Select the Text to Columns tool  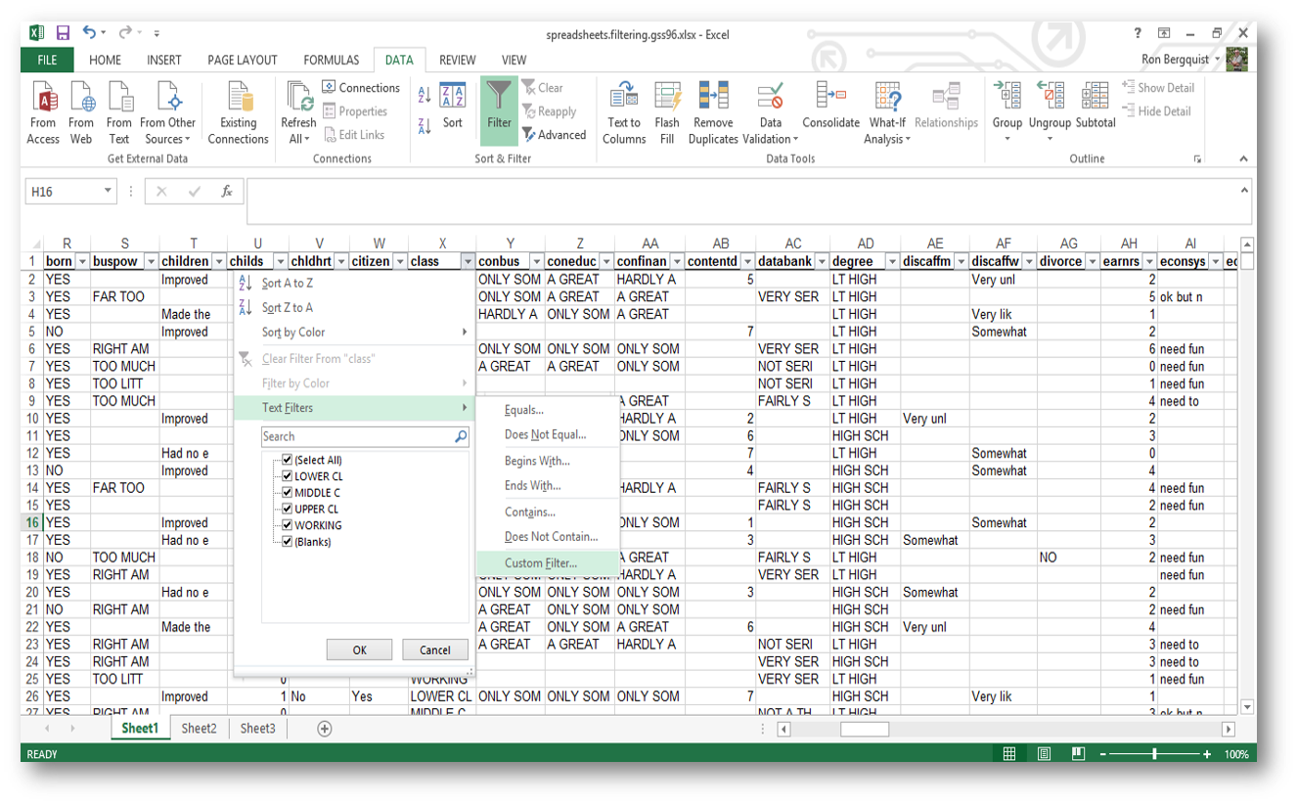coord(624,111)
